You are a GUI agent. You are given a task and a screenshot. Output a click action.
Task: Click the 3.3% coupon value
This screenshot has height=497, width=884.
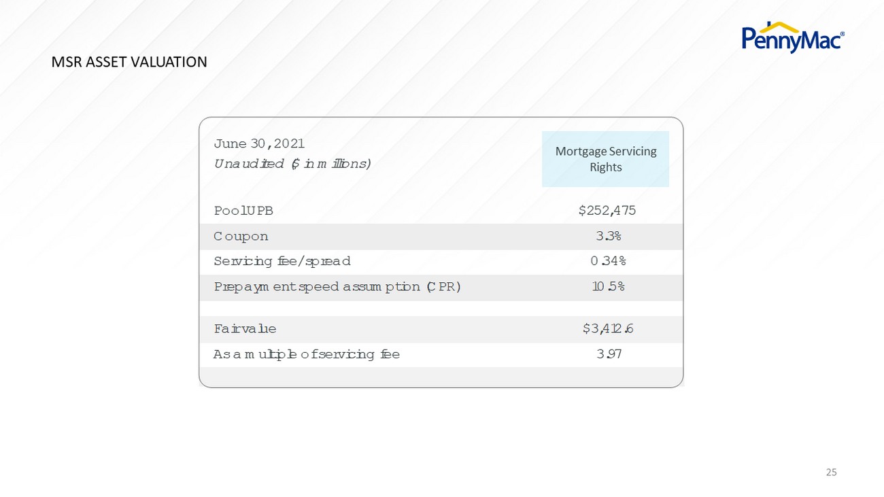click(607, 237)
